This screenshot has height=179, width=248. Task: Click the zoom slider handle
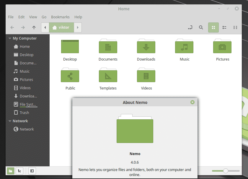(226, 171)
